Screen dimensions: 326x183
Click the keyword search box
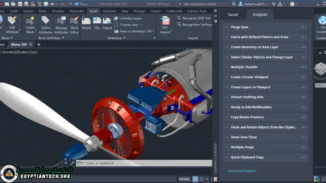click(206, 4)
